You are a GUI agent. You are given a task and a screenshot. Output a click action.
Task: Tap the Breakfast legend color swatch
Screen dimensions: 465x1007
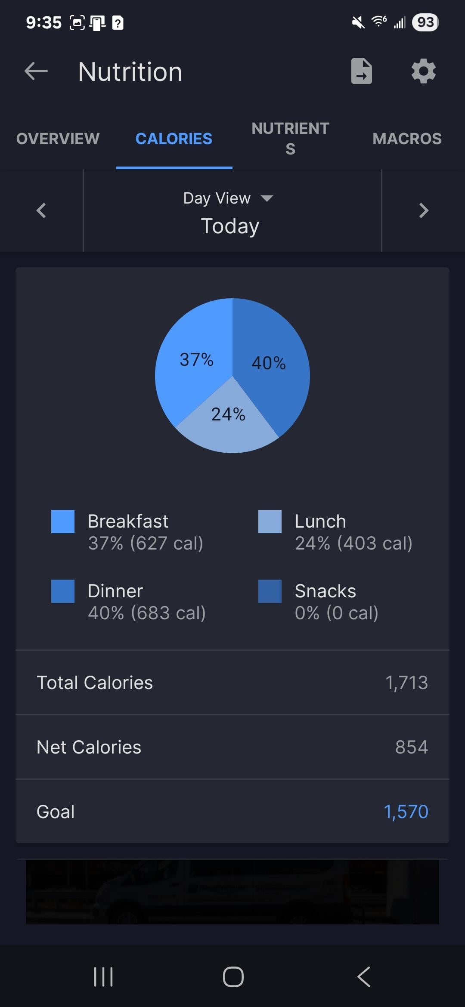[63, 522]
